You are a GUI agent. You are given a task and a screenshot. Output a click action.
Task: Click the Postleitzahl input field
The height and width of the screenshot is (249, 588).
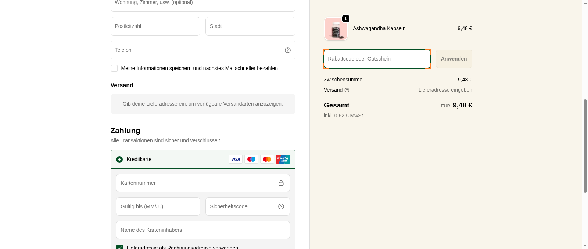coord(155,26)
